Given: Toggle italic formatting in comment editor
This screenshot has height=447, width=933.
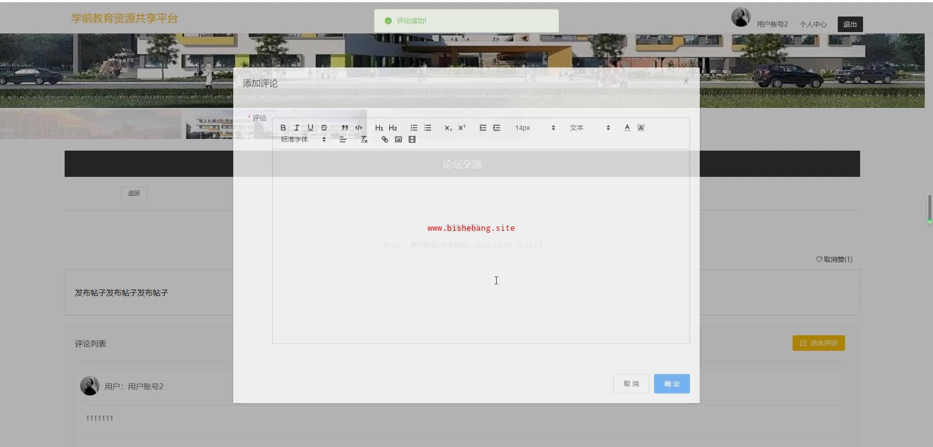Looking at the screenshot, I should click(296, 128).
